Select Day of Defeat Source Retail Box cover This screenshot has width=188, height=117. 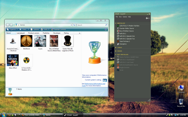point(54,41)
